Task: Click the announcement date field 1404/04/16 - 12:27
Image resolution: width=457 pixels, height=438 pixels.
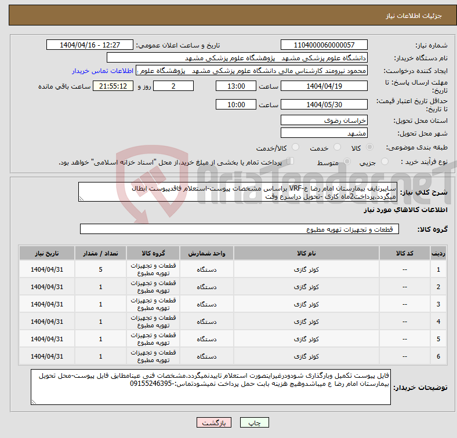Action: tap(90, 45)
